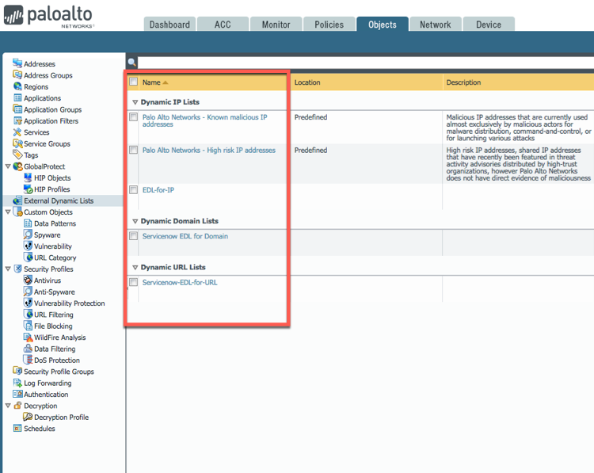Image resolution: width=594 pixels, height=473 pixels.
Task: Click the Spyware icon under Custom Objects
Action: pos(28,235)
